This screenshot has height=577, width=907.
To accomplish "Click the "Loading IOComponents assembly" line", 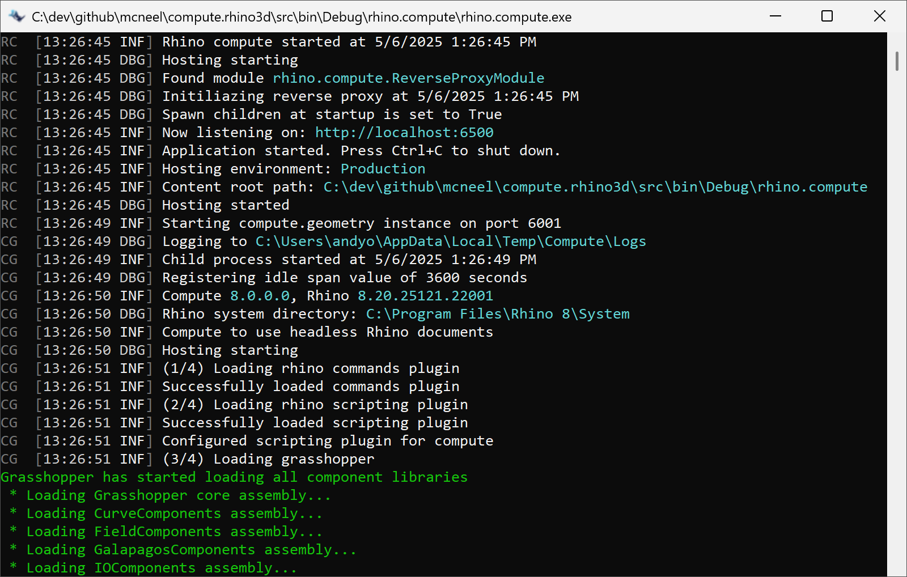I will click(x=162, y=568).
